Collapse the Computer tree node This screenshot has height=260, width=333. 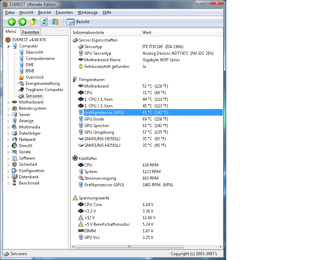tap(8, 46)
